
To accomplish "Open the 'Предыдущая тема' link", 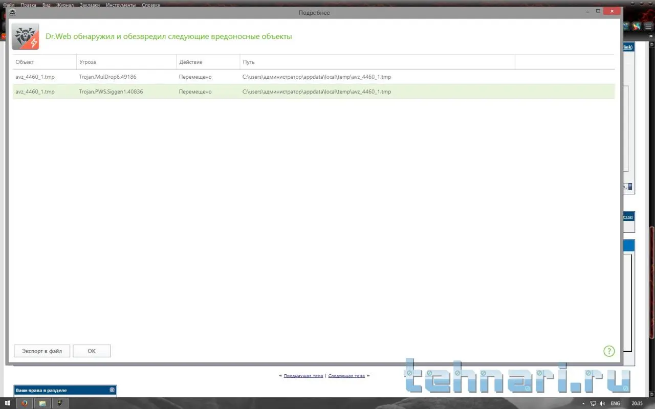I will tap(303, 376).
